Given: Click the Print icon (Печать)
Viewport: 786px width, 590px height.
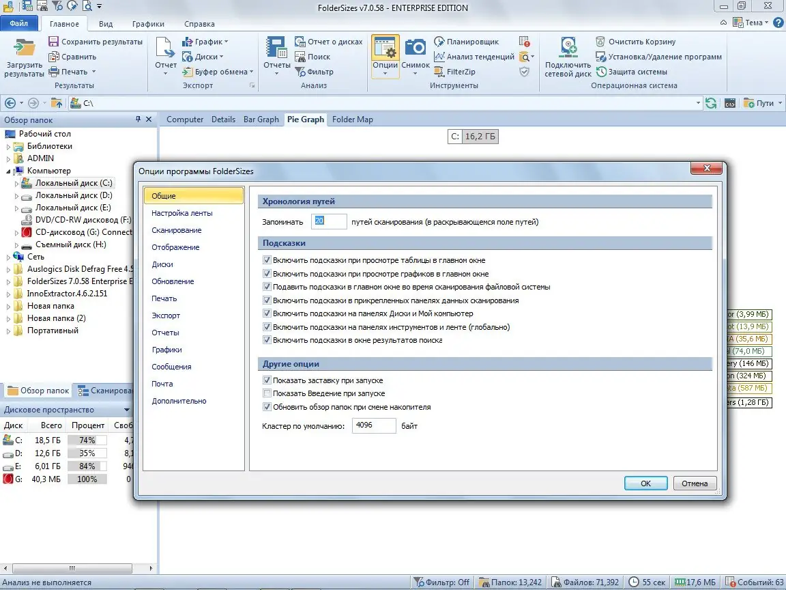Looking at the screenshot, I should point(54,72).
